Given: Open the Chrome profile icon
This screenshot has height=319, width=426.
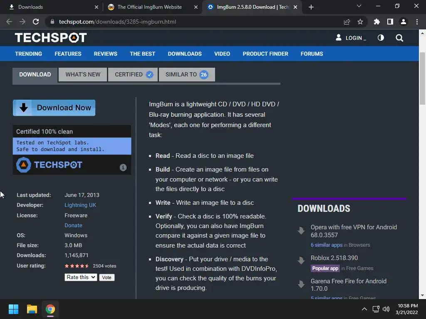Looking at the screenshot, I should coord(404,22).
